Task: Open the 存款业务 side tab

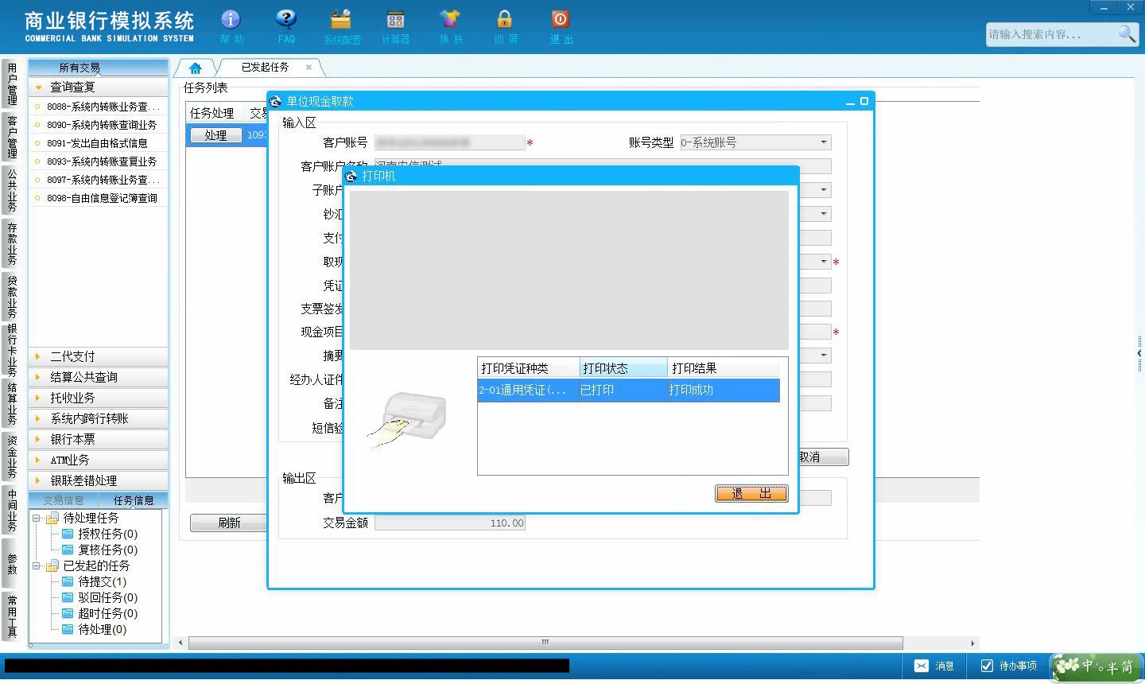Action: (x=12, y=243)
